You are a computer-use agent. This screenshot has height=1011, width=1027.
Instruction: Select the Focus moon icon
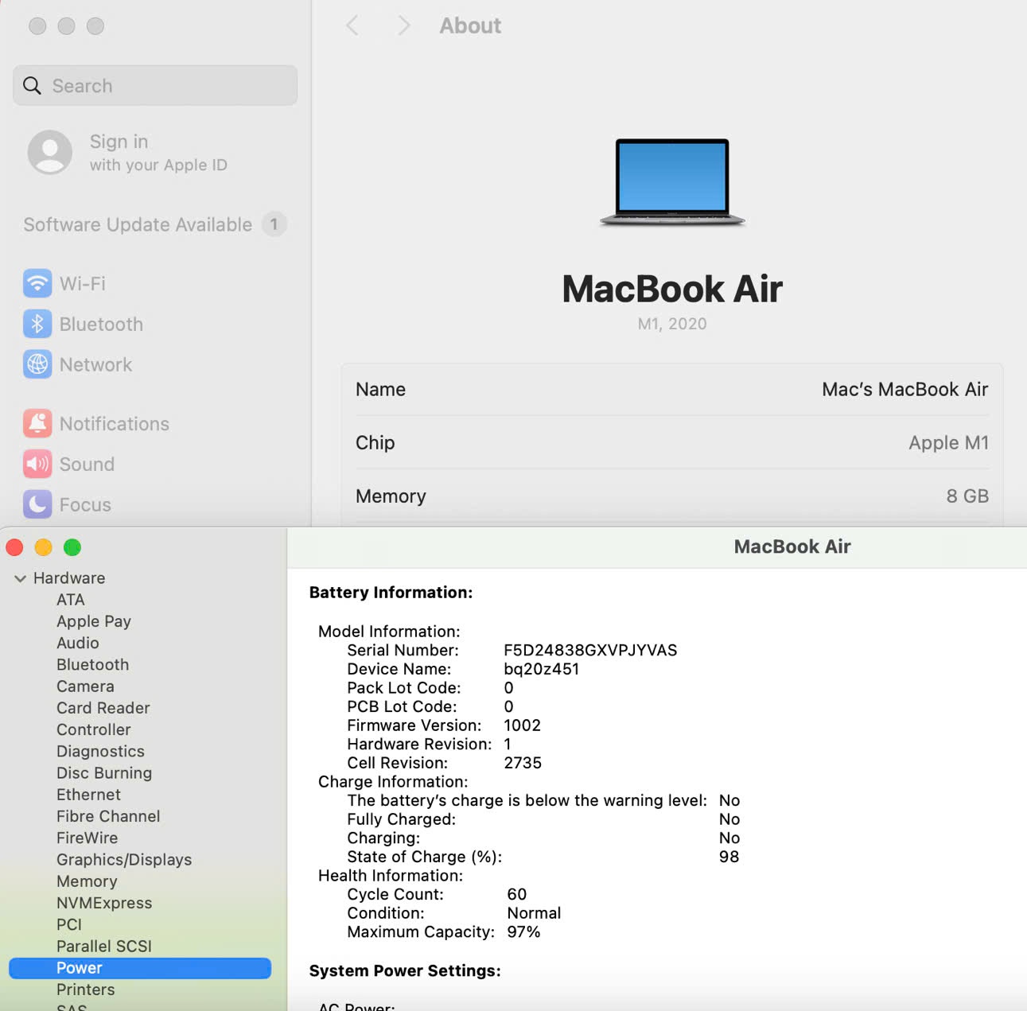pos(37,504)
